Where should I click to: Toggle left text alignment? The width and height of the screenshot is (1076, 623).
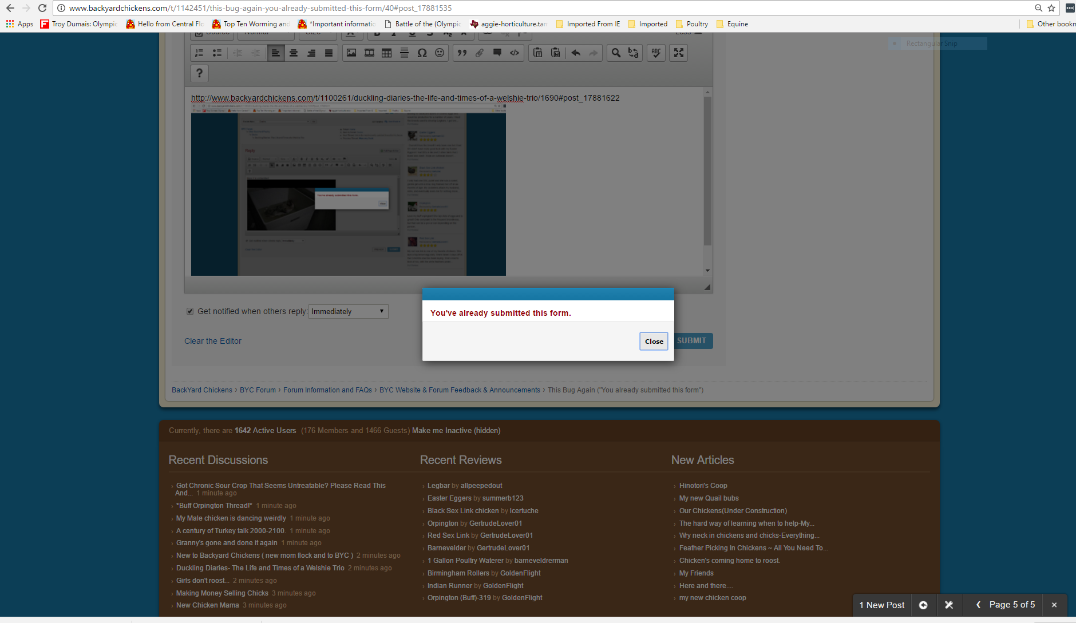coord(276,53)
